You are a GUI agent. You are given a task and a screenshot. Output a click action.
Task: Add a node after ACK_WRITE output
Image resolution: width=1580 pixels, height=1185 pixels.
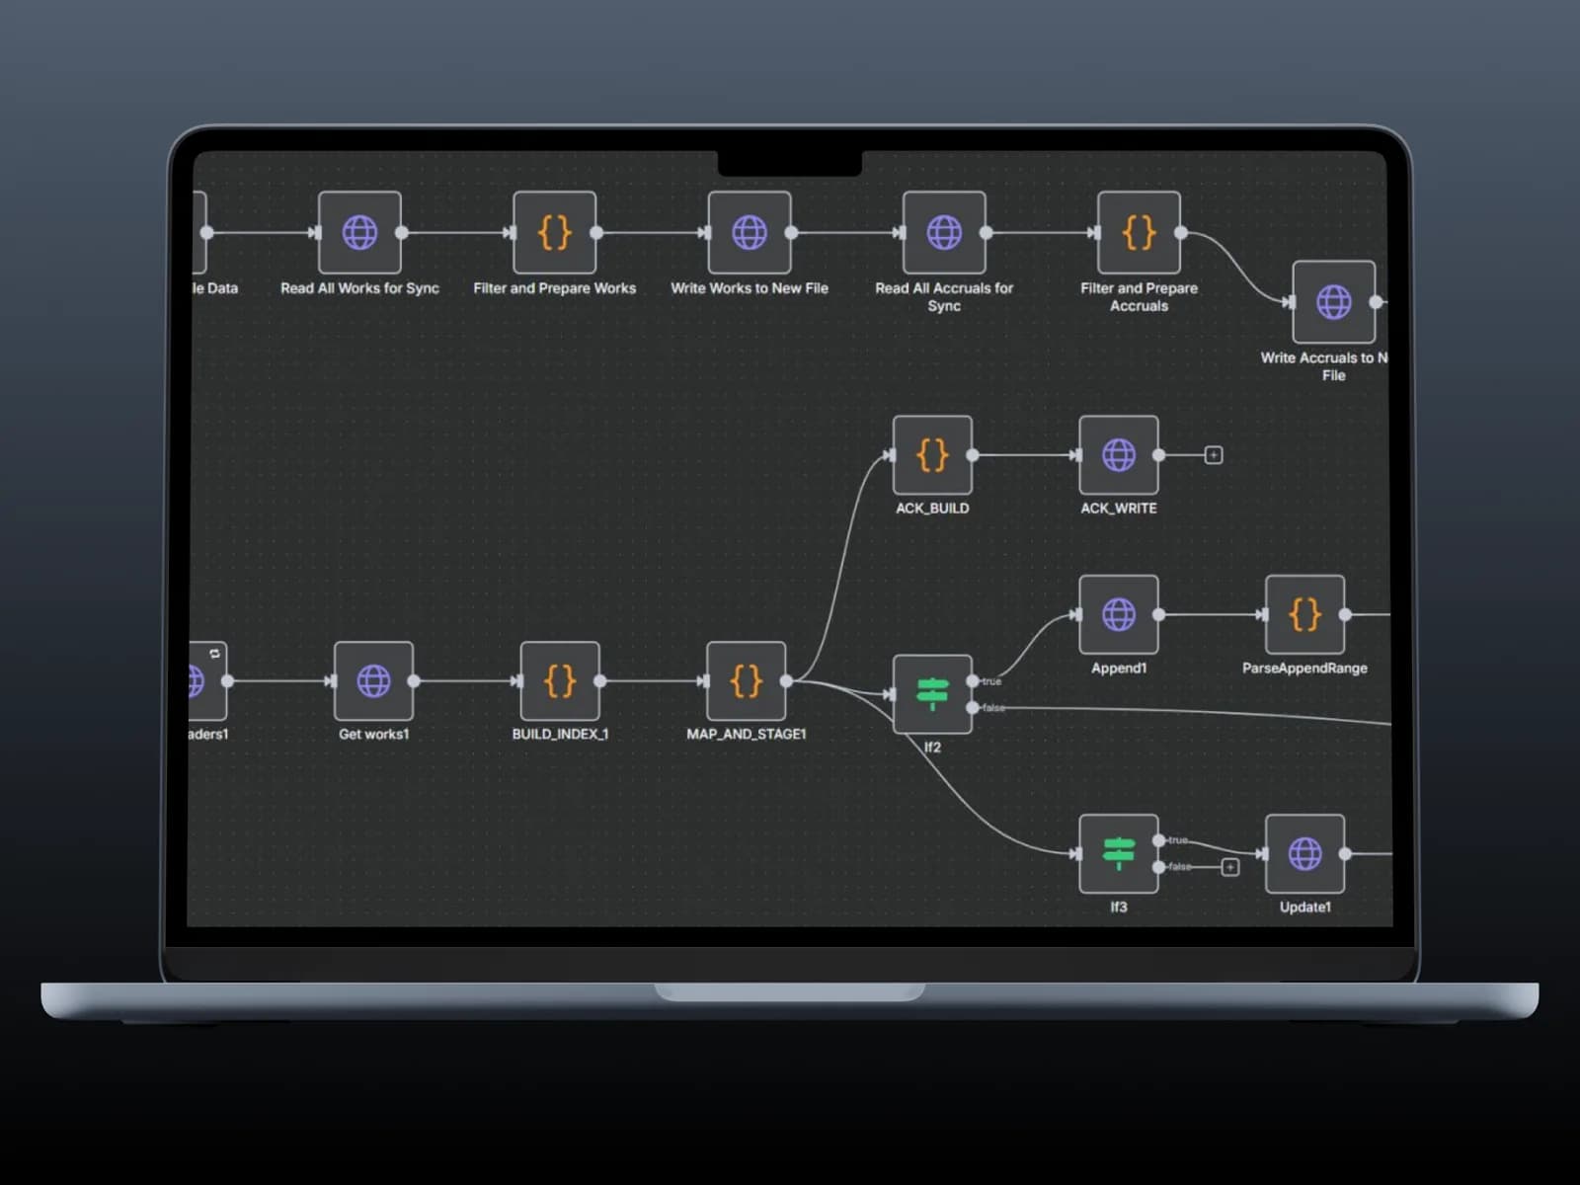(1214, 455)
